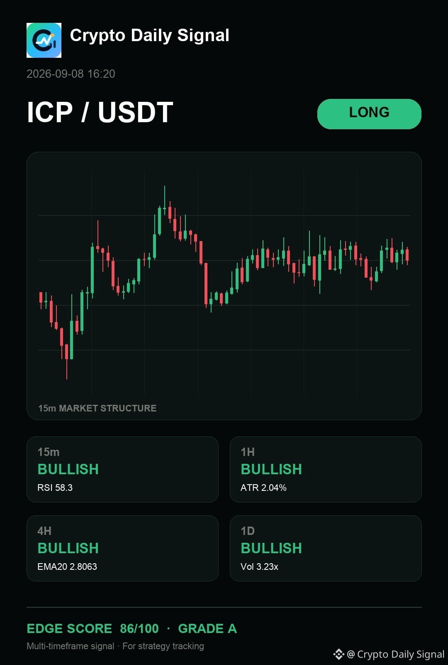Image resolution: width=448 pixels, height=665 pixels.
Task: Open the 15m BULLISH timeframe card
Action: click(122, 469)
